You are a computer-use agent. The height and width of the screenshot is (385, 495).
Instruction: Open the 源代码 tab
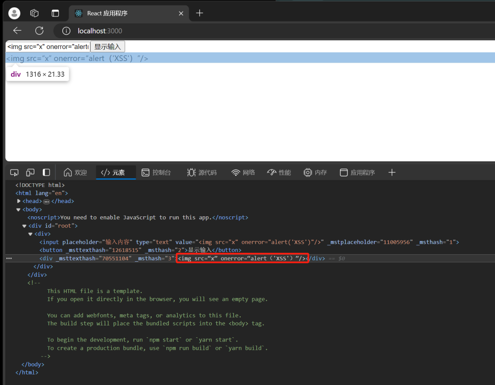[202, 172]
